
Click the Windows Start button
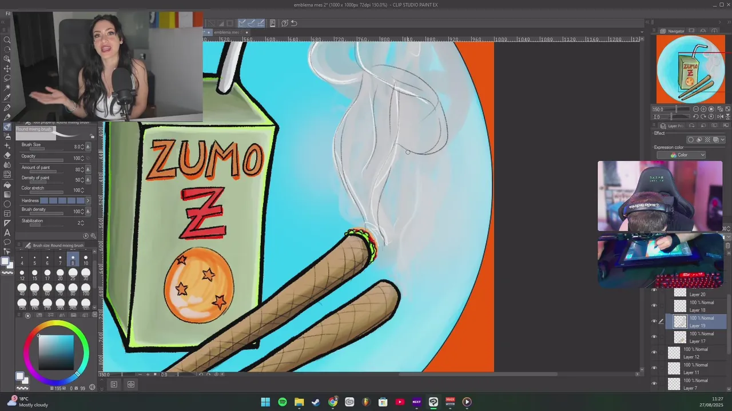[265, 402]
